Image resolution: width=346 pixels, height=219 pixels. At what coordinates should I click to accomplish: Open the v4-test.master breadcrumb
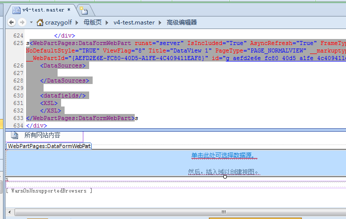tap(134, 22)
